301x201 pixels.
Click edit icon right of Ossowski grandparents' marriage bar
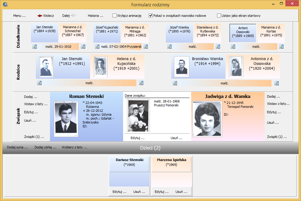coord(281,47)
